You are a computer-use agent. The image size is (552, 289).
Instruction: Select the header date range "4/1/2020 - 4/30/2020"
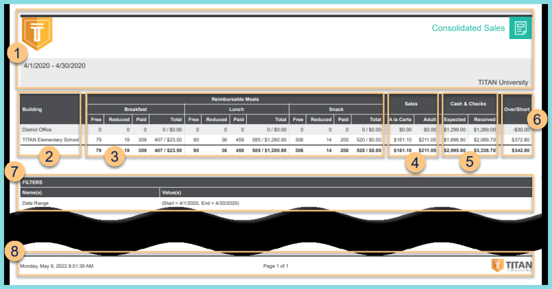coord(55,66)
